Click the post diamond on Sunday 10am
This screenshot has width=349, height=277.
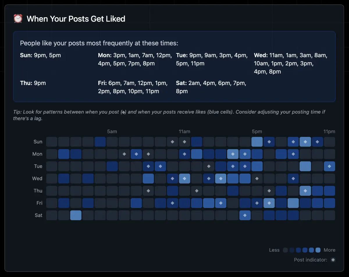pos(172,142)
